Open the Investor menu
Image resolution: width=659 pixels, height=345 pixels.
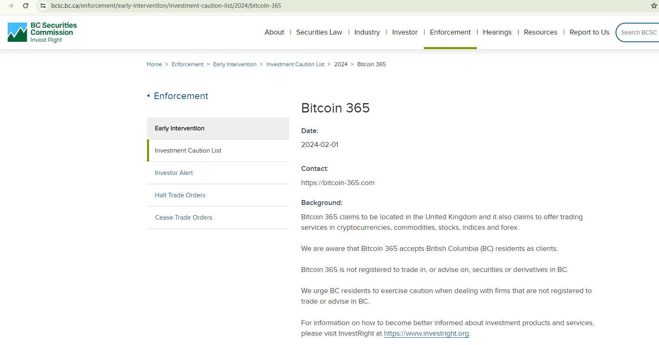click(405, 32)
